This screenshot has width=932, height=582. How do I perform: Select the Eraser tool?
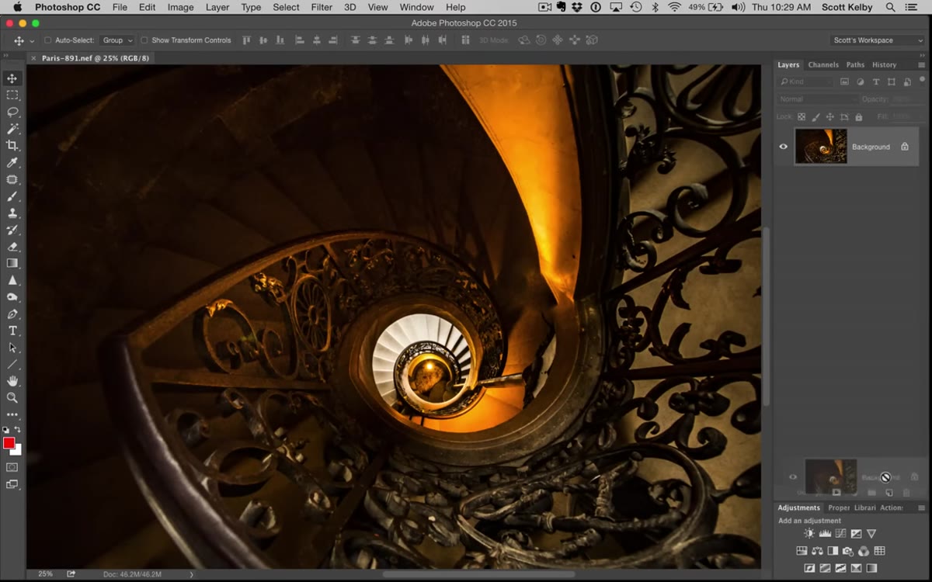(x=12, y=247)
